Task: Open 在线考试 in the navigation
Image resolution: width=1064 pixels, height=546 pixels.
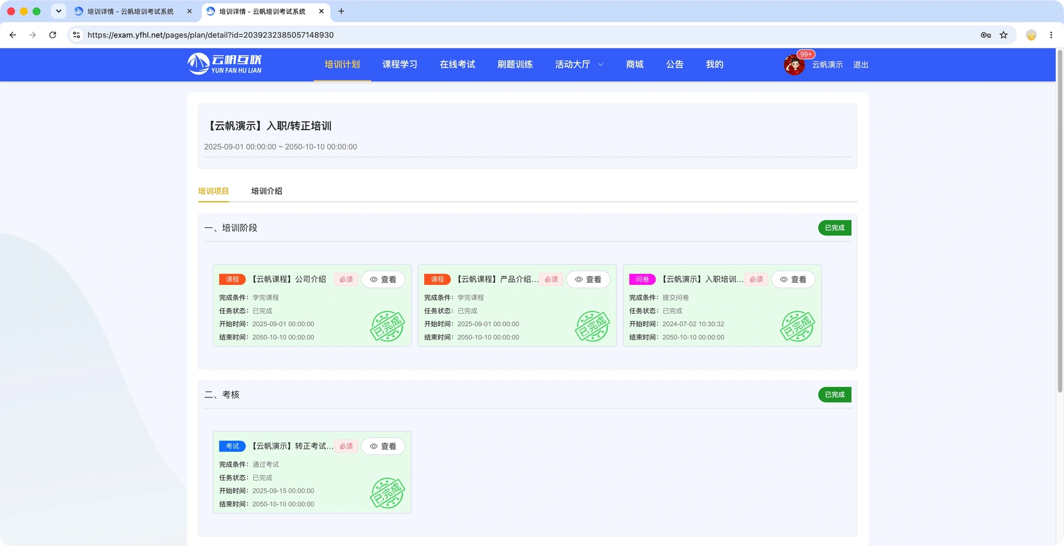Action: pyautogui.click(x=457, y=64)
